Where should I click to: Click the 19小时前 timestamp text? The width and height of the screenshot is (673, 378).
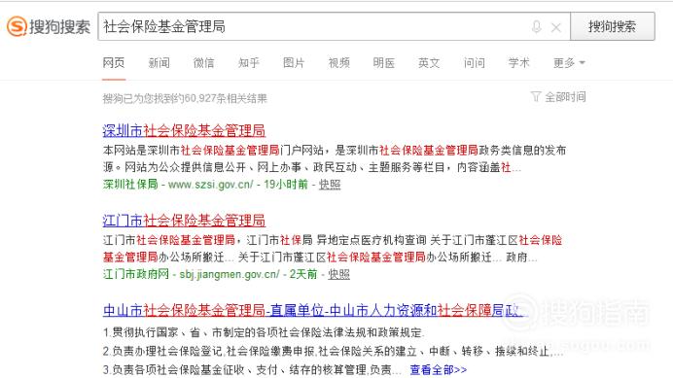[286, 185]
